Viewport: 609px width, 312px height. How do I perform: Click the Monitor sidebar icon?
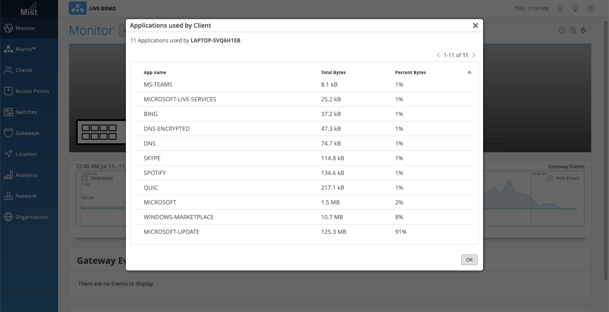8,28
